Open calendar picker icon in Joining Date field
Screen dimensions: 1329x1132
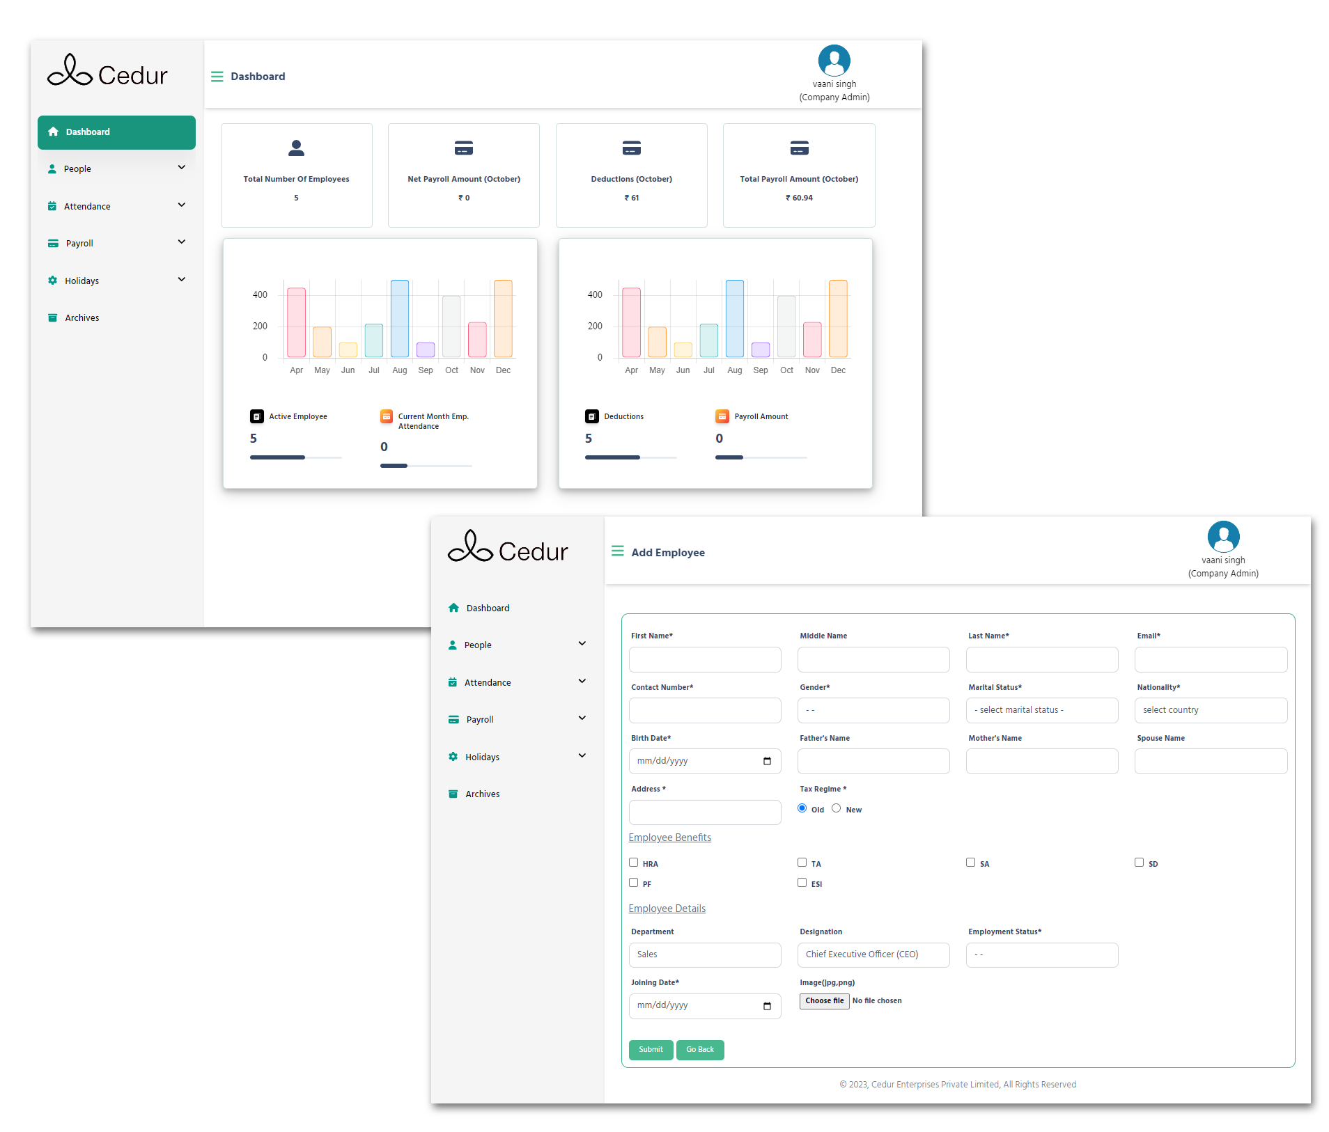pos(767,1006)
